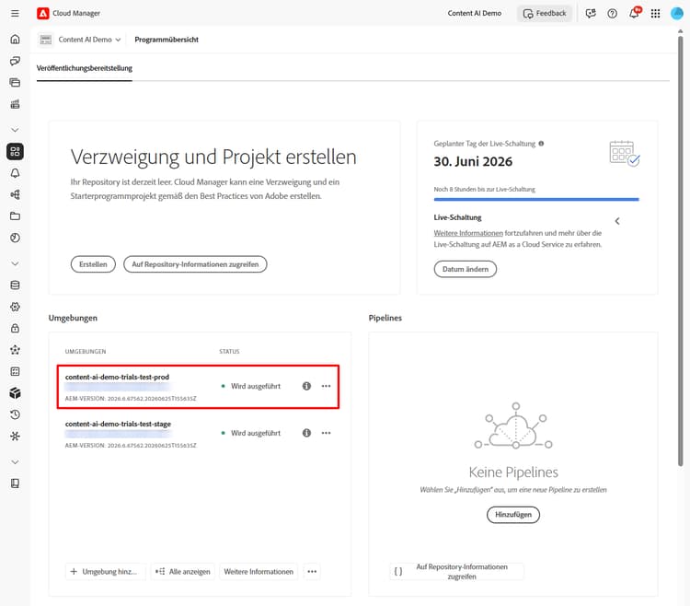Click Auf Repository-Informationen zugreifen in Pipelines card
The image size is (690, 606).
click(x=456, y=572)
